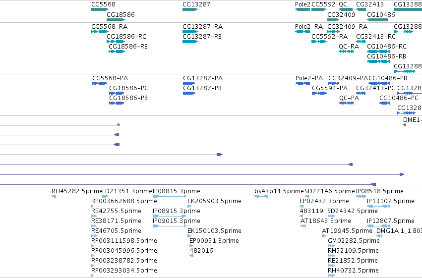
Task: Open protein CG32409-PA
Action: click(x=334, y=83)
